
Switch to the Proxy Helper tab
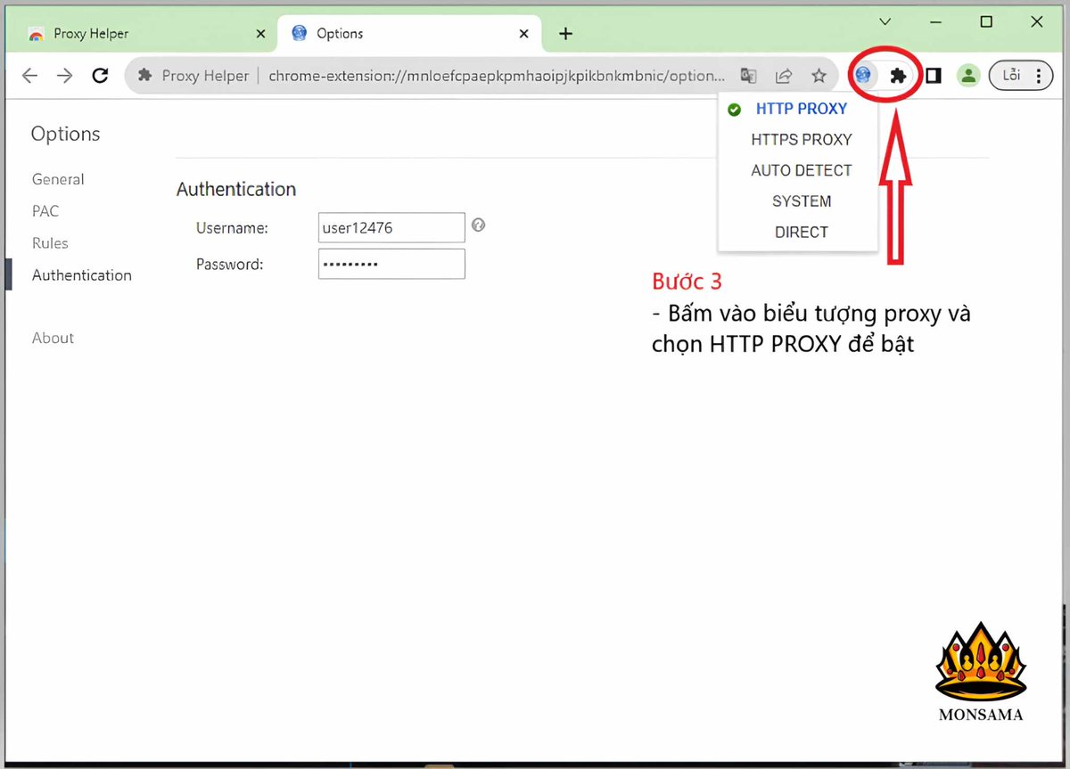143,34
